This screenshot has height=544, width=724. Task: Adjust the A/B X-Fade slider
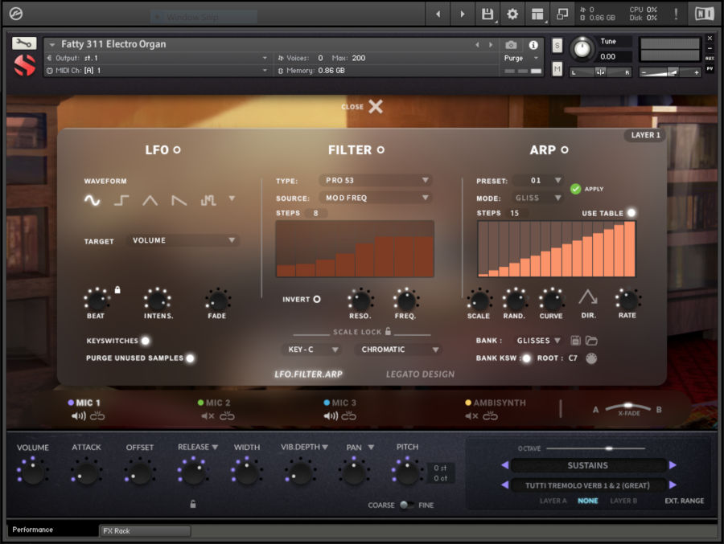pyautogui.click(x=628, y=407)
